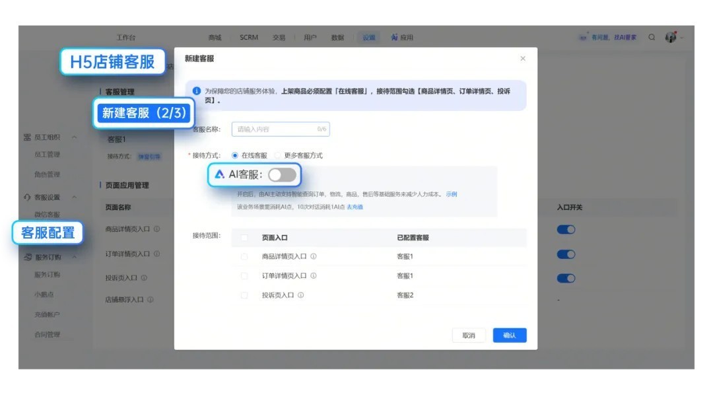This screenshot has height=395, width=713.
Task: Open the avatar dropdown arrow
Action: coord(681,38)
